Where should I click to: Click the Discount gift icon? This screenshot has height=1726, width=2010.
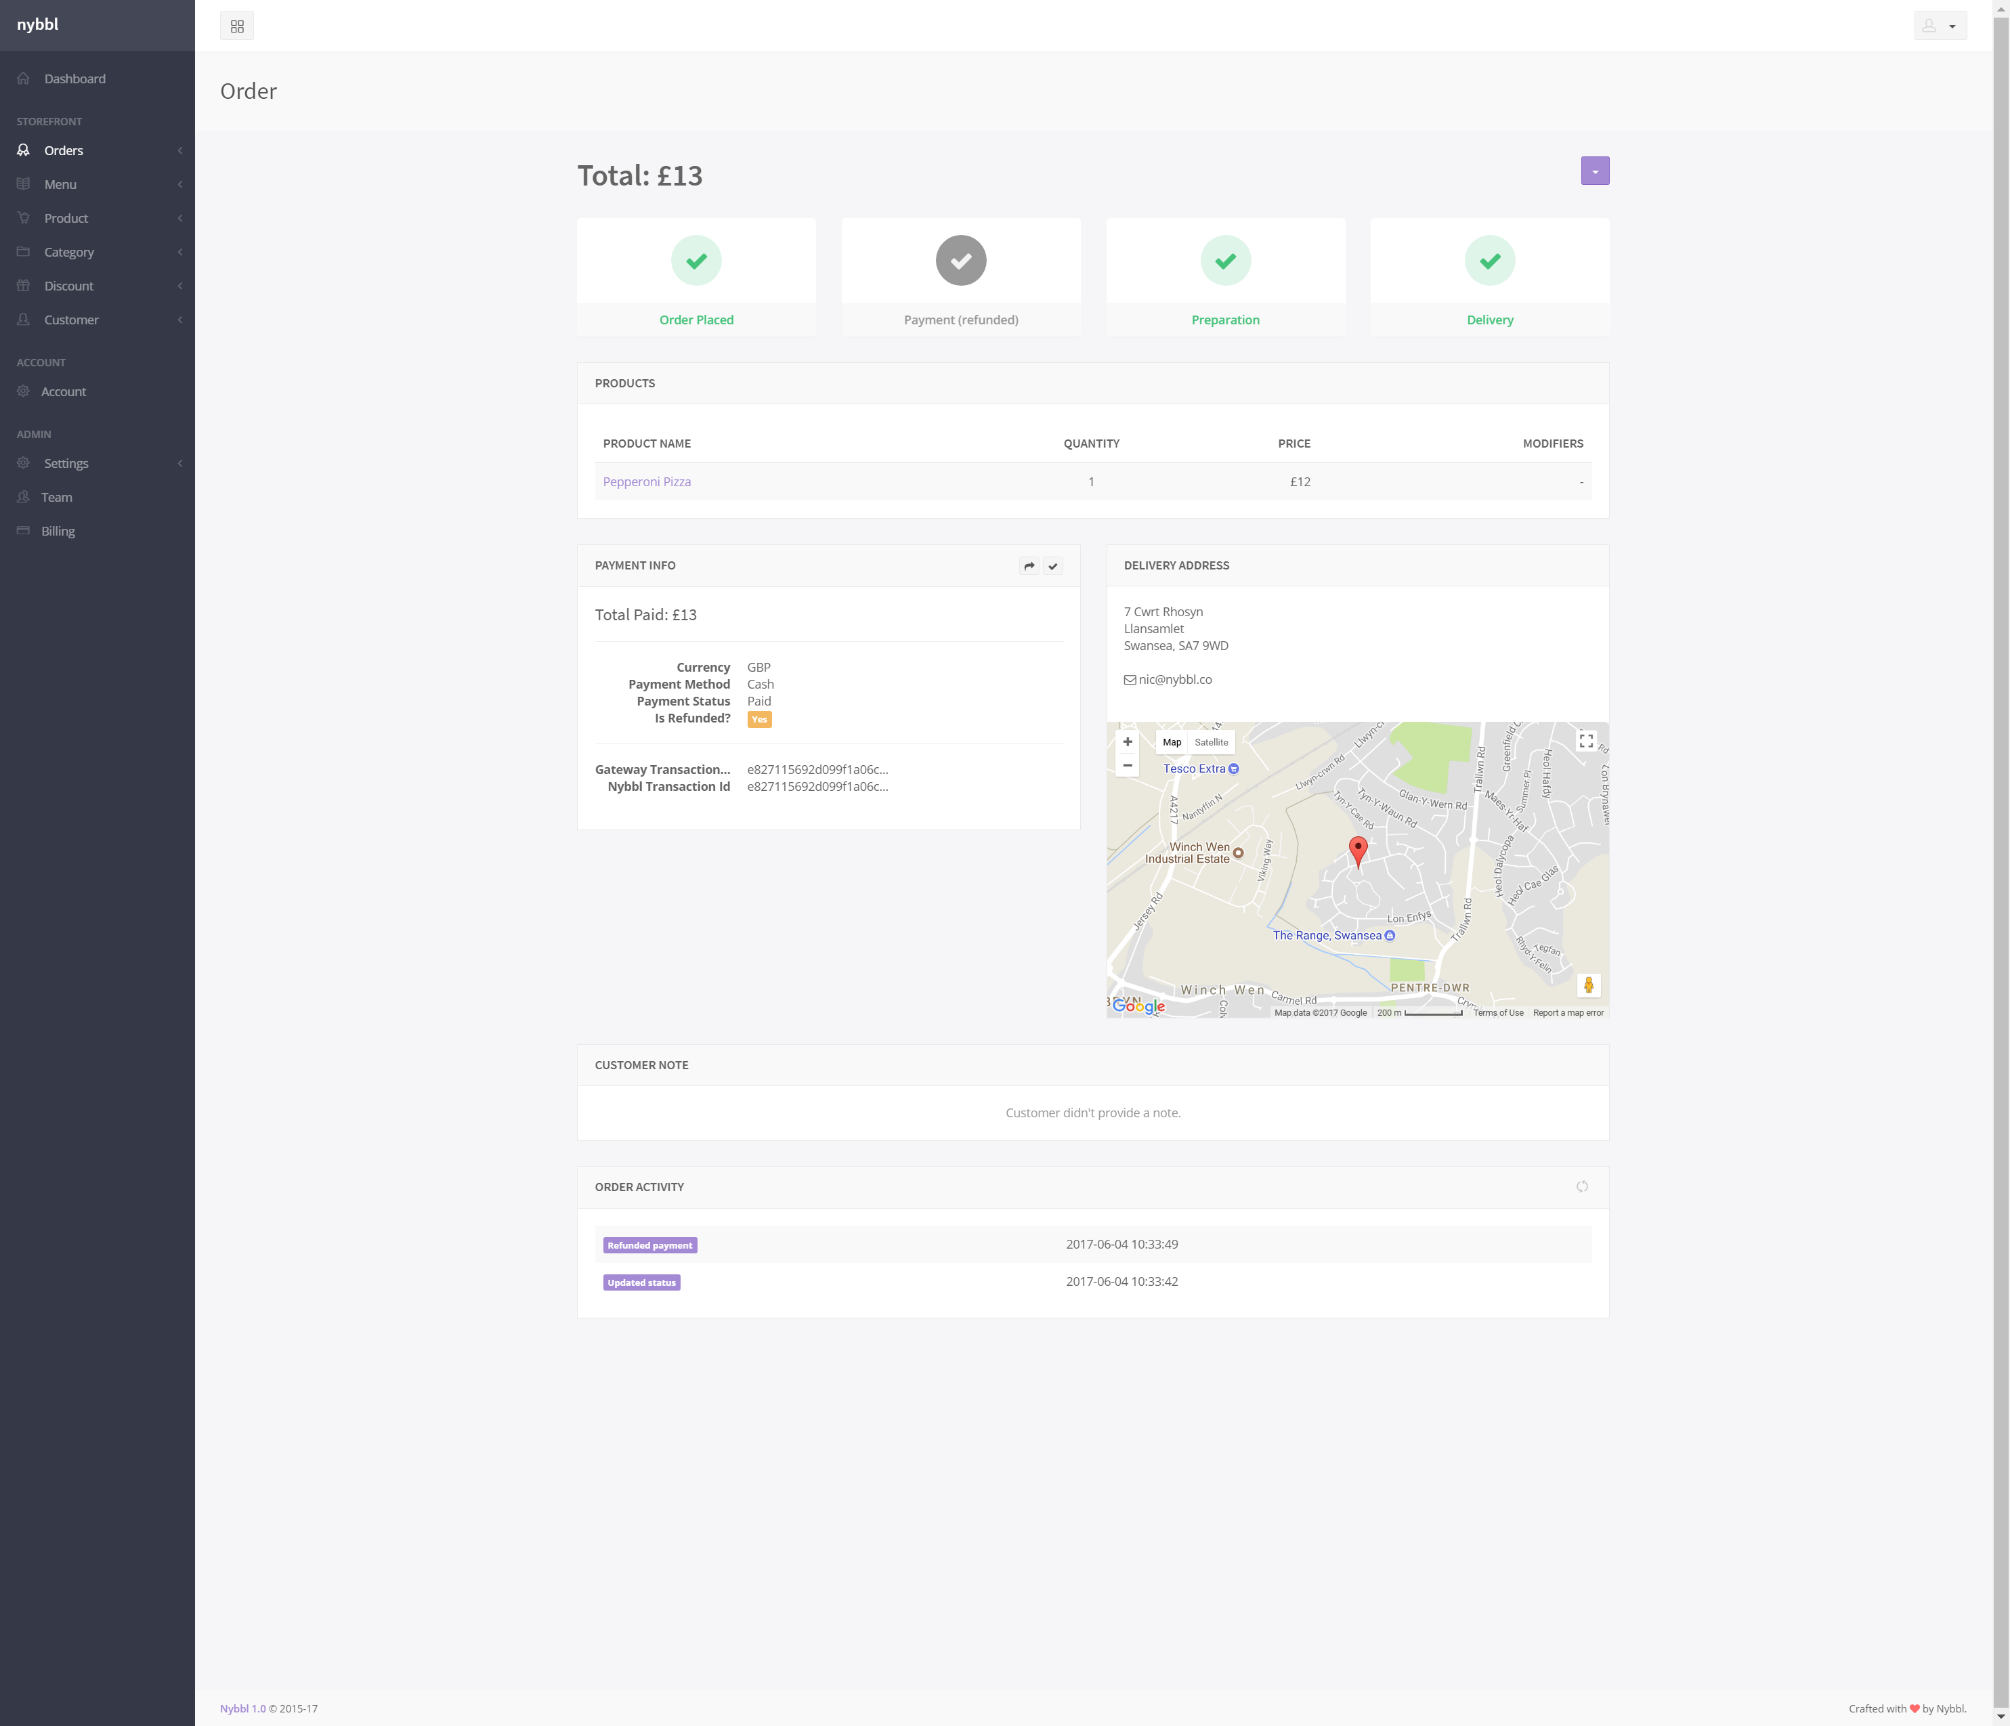point(23,286)
